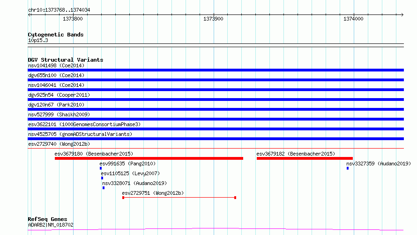417x235 pixels.
Task: Click the dgv925n54 (Cooper2011) label
Action: click(x=59, y=95)
